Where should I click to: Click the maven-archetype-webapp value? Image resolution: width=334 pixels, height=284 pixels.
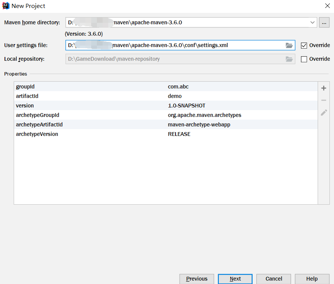[x=199, y=125]
